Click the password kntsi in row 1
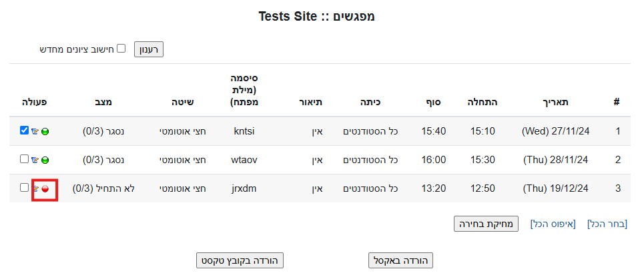 coord(244,132)
